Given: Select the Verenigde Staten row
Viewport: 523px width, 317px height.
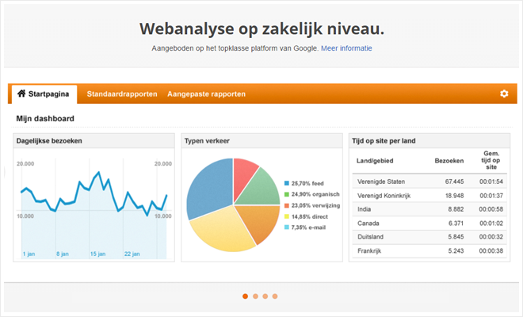Looking at the screenshot, I should [x=429, y=181].
